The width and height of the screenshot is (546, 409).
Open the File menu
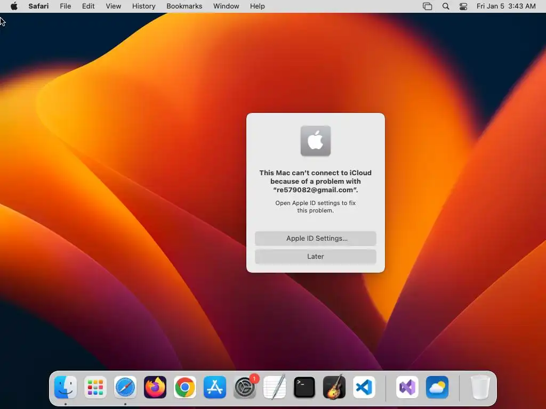(65, 6)
